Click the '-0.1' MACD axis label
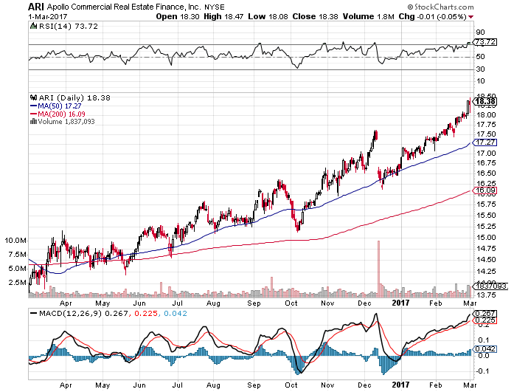Screen dimensions: 514x392 pos(482,371)
